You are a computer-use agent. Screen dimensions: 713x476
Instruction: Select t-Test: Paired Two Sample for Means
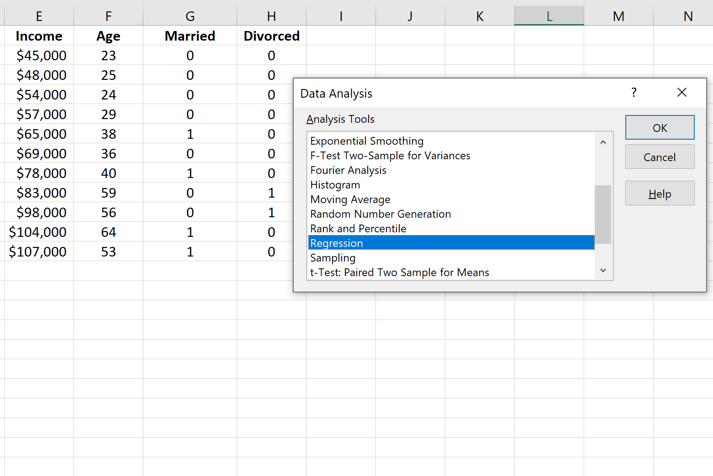[400, 272]
